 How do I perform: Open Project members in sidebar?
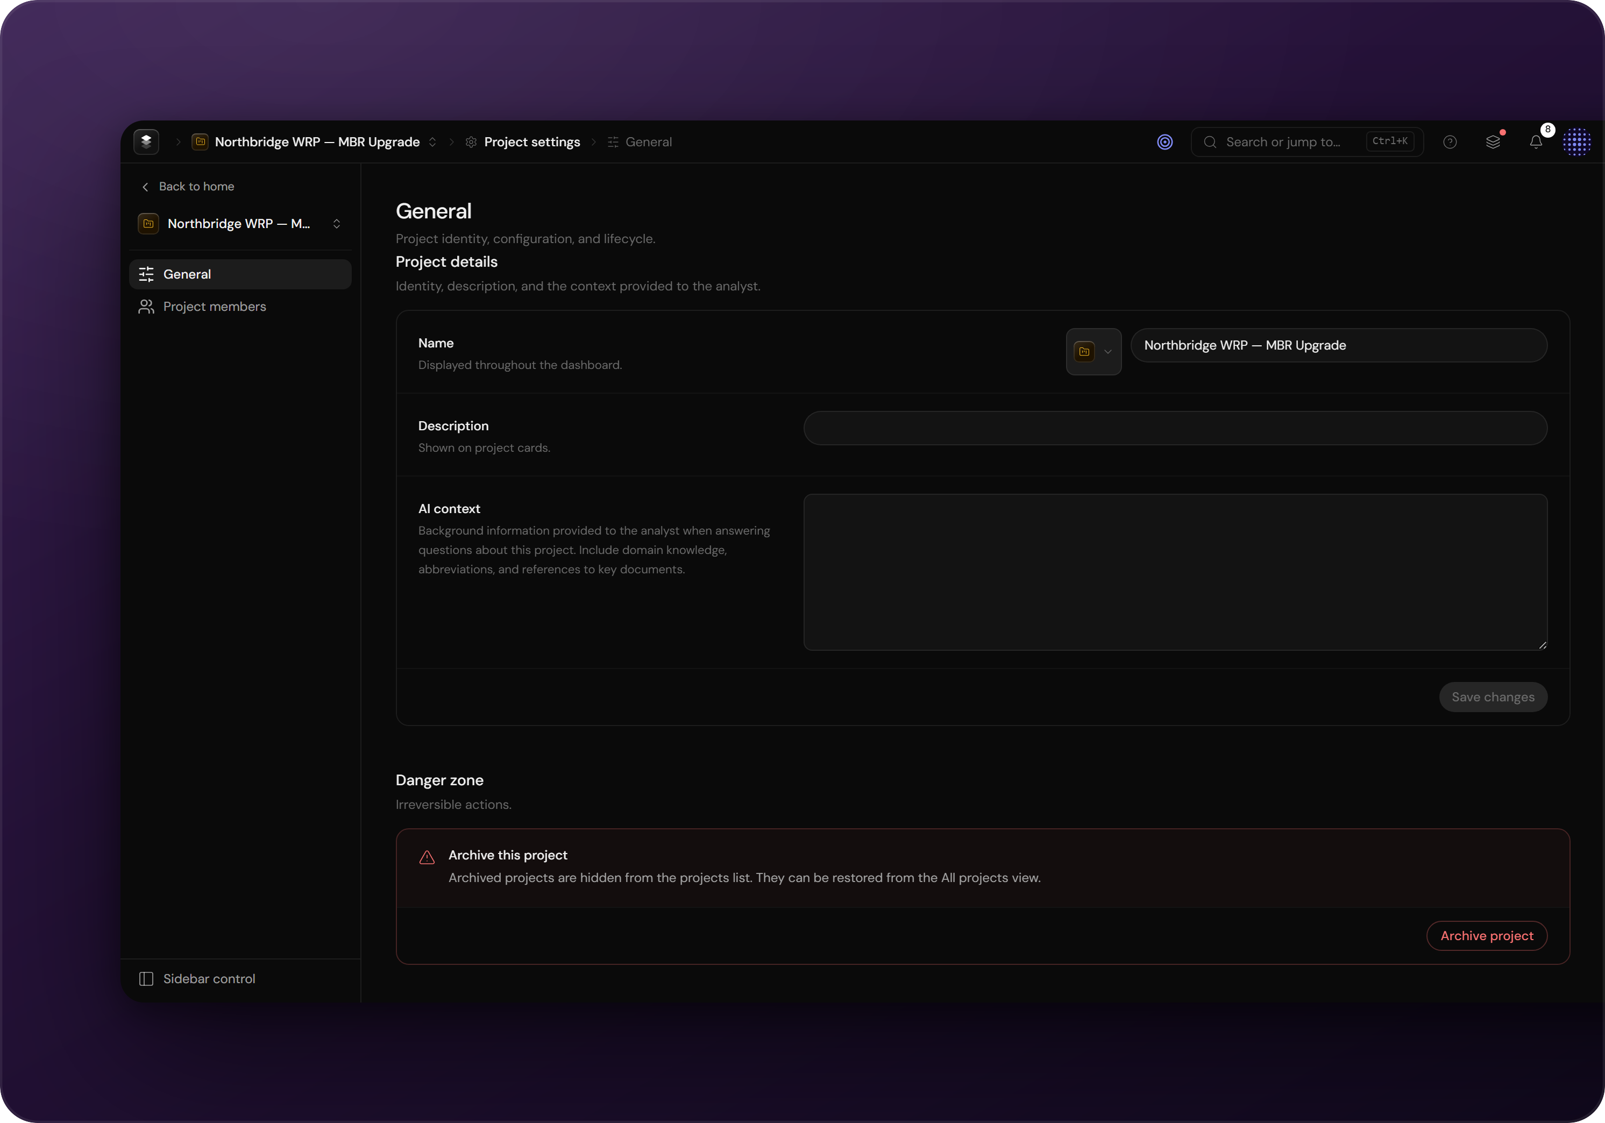(x=240, y=307)
